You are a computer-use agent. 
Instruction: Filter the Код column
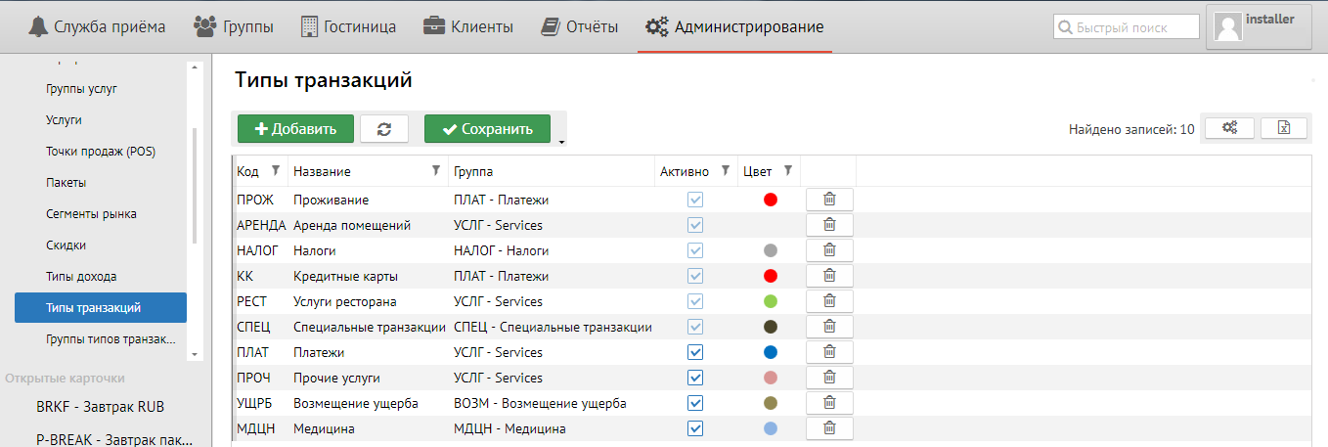[x=276, y=171]
